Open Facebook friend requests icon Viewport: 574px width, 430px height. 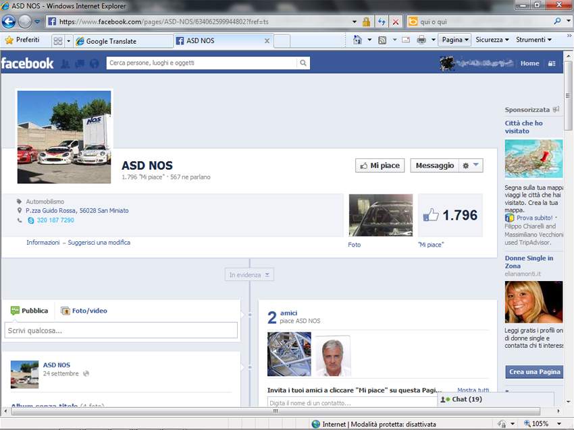point(65,63)
